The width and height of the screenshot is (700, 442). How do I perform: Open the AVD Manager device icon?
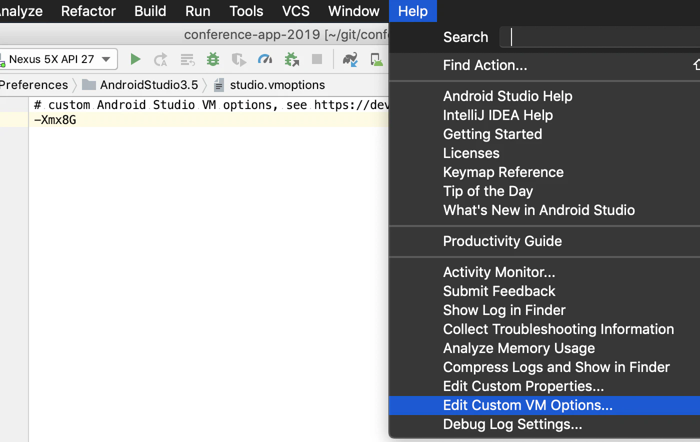point(376,59)
